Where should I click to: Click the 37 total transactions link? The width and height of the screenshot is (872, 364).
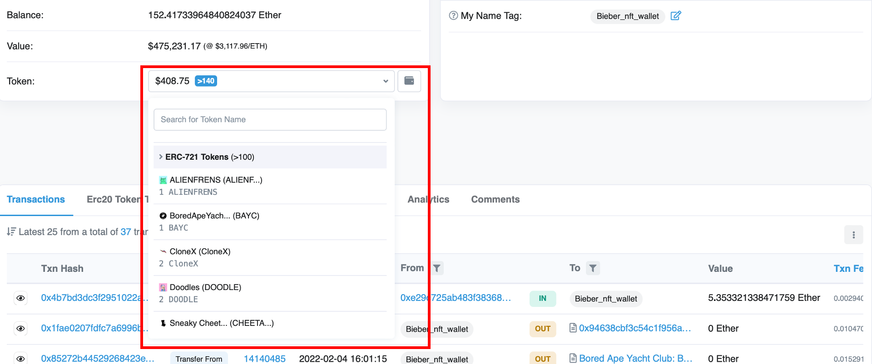pos(126,232)
